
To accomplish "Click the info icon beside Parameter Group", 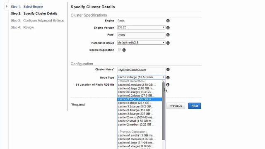I will [168, 43].
